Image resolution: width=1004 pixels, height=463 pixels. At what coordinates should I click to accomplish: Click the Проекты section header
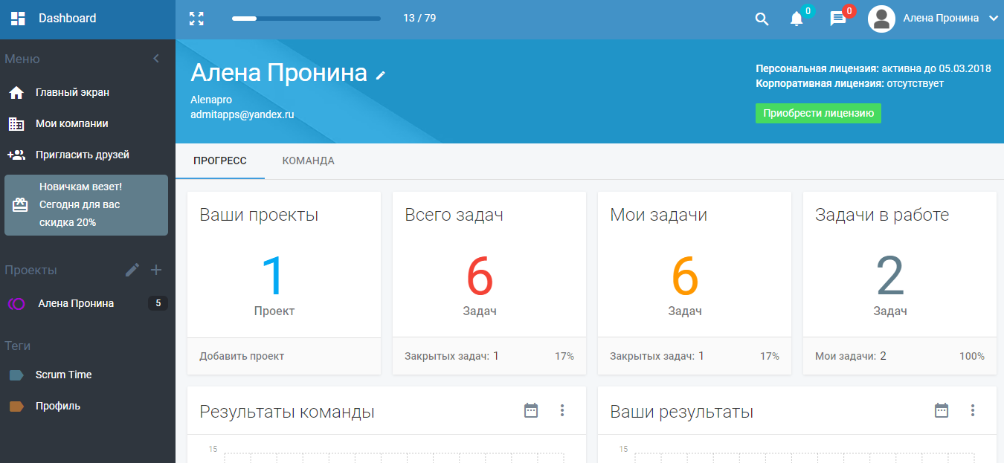[x=30, y=270]
